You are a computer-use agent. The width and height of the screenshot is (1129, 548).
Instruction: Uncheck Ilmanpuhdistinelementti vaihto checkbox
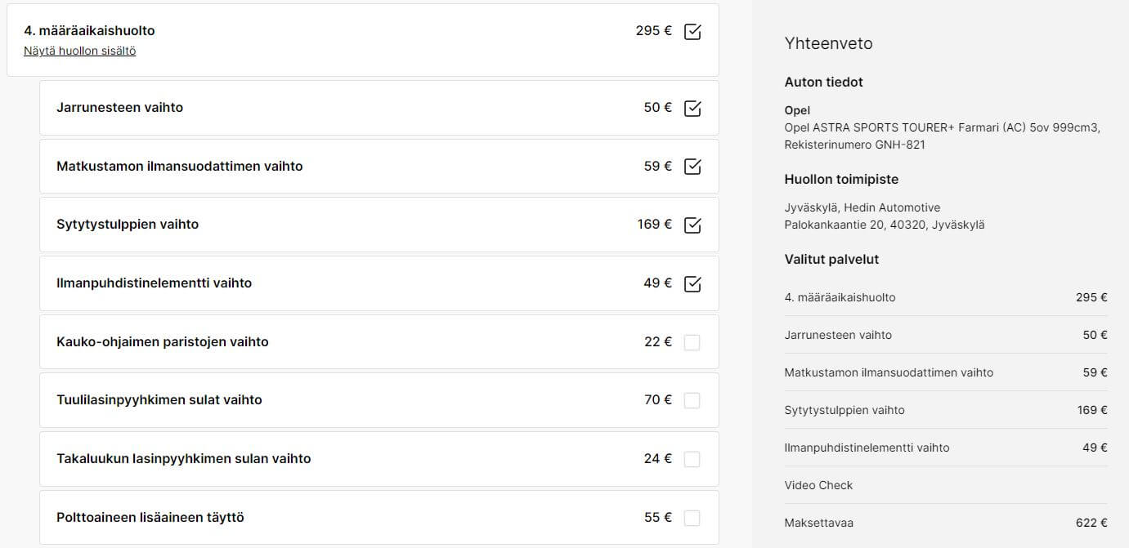click(692, 283)
